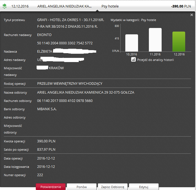Open the Psy hotele category in header row
This screenshot has width=196, height=190.
tap(110, 6)
